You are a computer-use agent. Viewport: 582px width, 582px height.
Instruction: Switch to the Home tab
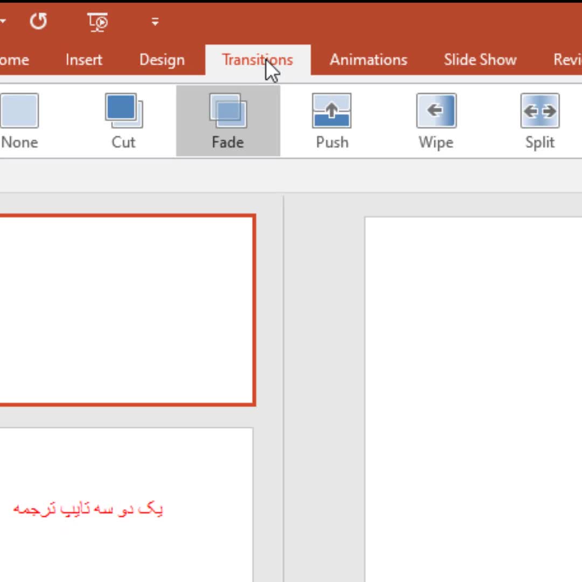(x=14, y=60)
